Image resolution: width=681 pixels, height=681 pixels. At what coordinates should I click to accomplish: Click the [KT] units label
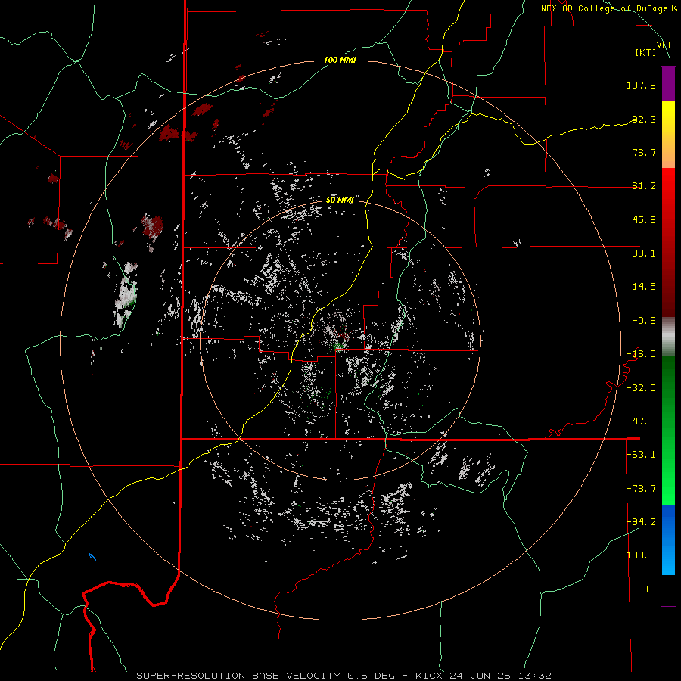(645, 52)
